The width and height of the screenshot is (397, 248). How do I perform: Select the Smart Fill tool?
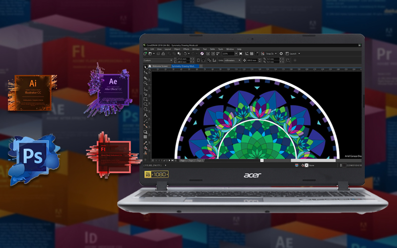click(145, 153)
